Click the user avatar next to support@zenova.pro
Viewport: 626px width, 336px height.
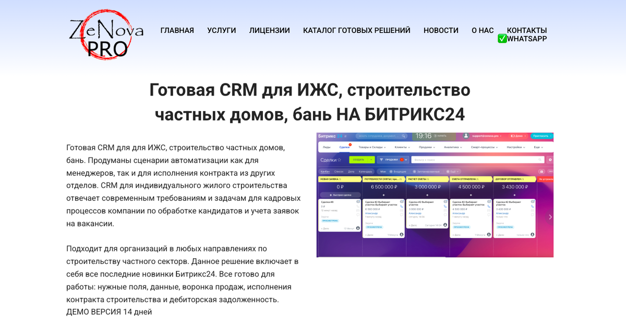coord(466,136)
